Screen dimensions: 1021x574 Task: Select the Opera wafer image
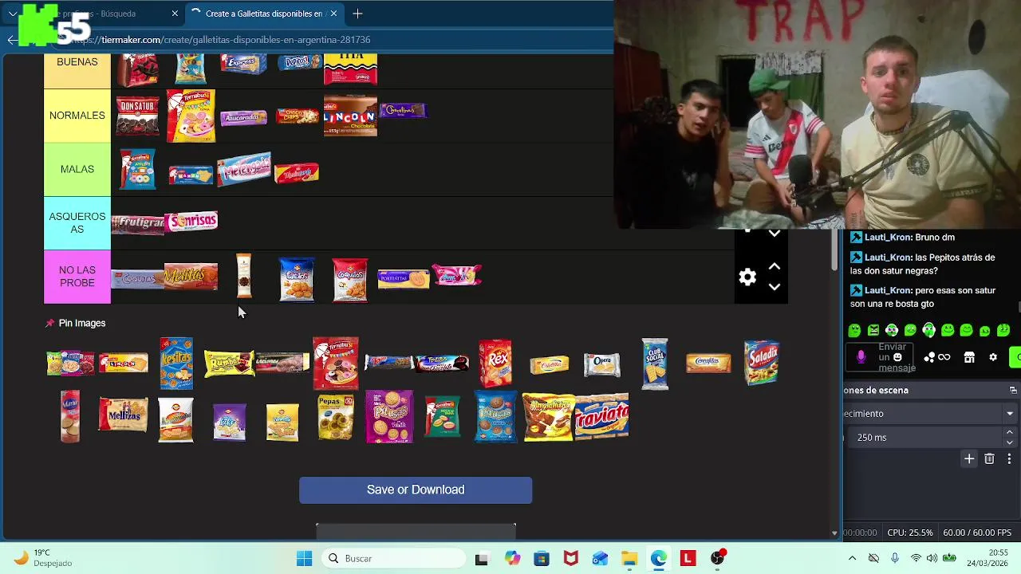(602, 364)
